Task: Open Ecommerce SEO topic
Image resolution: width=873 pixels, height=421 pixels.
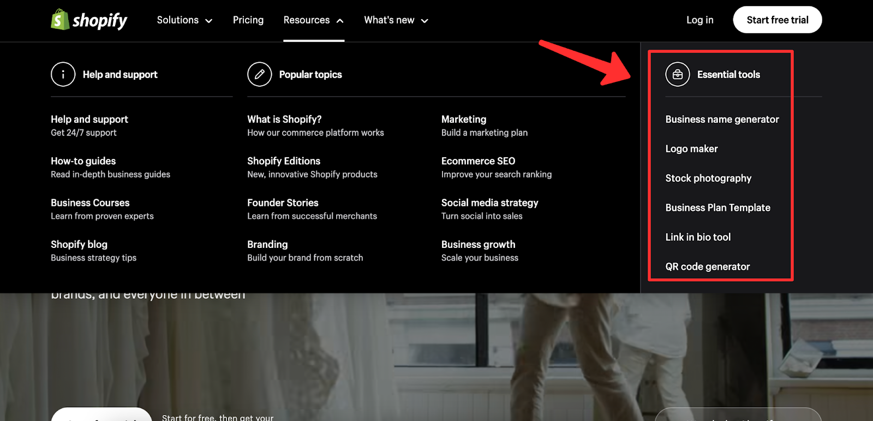Action: point(497,168)
